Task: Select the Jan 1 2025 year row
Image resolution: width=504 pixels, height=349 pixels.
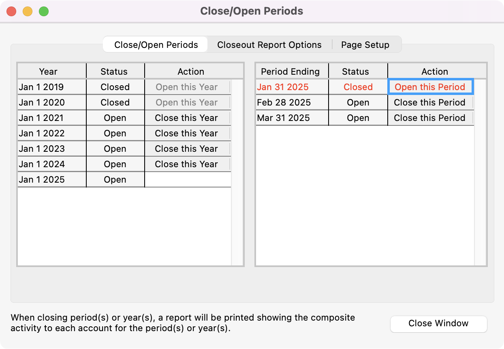Action: point(42,180)
